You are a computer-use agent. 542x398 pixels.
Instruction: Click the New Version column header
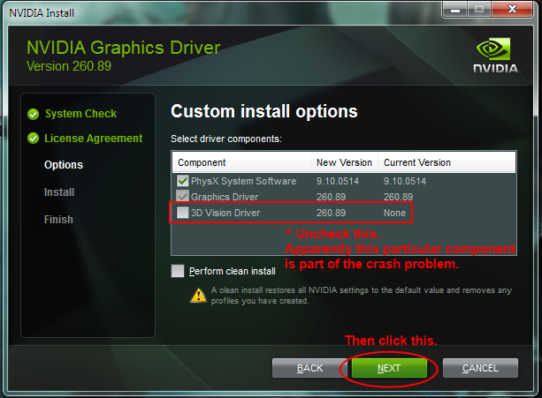tap(344, 162)
